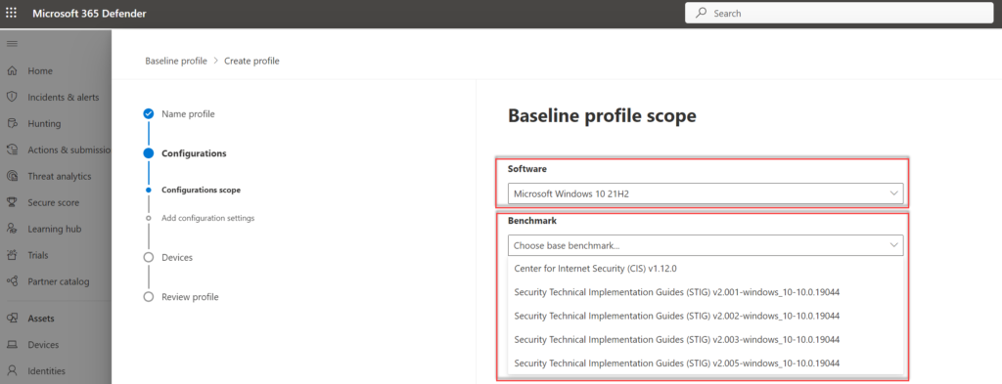The height and width of the screenshot is (384, 1002).
Task: Click the Devices laptop icon
Action: point(12,345)
